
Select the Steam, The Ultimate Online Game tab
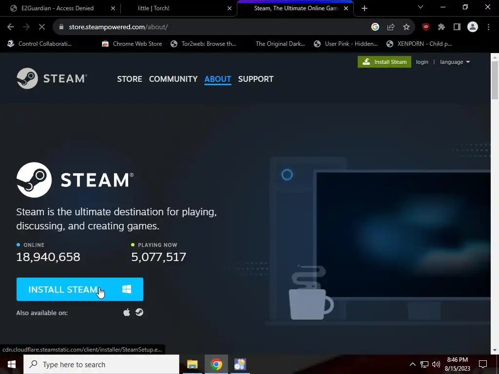point(296,8)
